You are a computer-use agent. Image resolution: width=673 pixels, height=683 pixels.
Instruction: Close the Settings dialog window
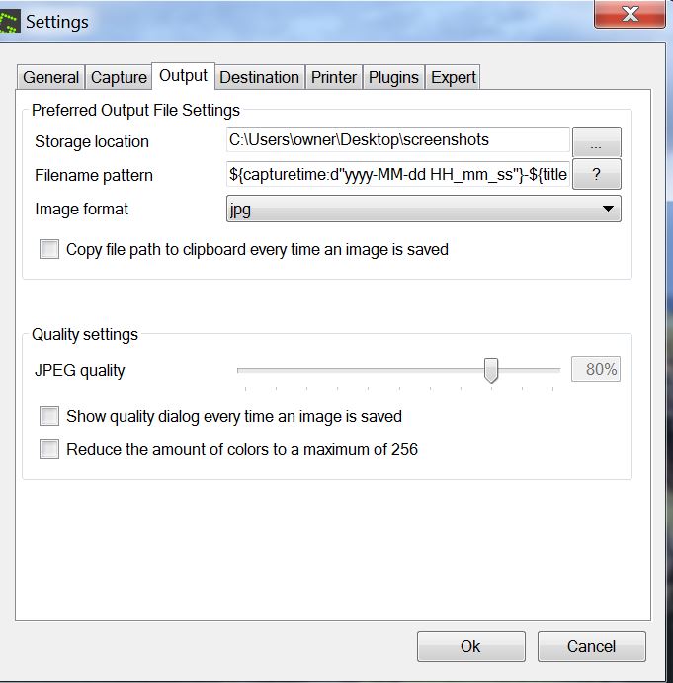click(x=629, y=14)
